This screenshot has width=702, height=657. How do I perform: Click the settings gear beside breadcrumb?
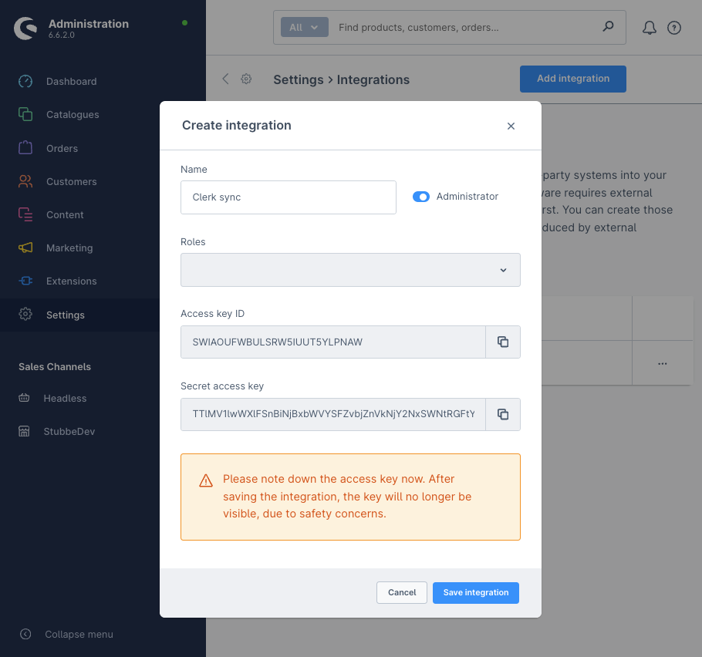(x=246, y=79)
